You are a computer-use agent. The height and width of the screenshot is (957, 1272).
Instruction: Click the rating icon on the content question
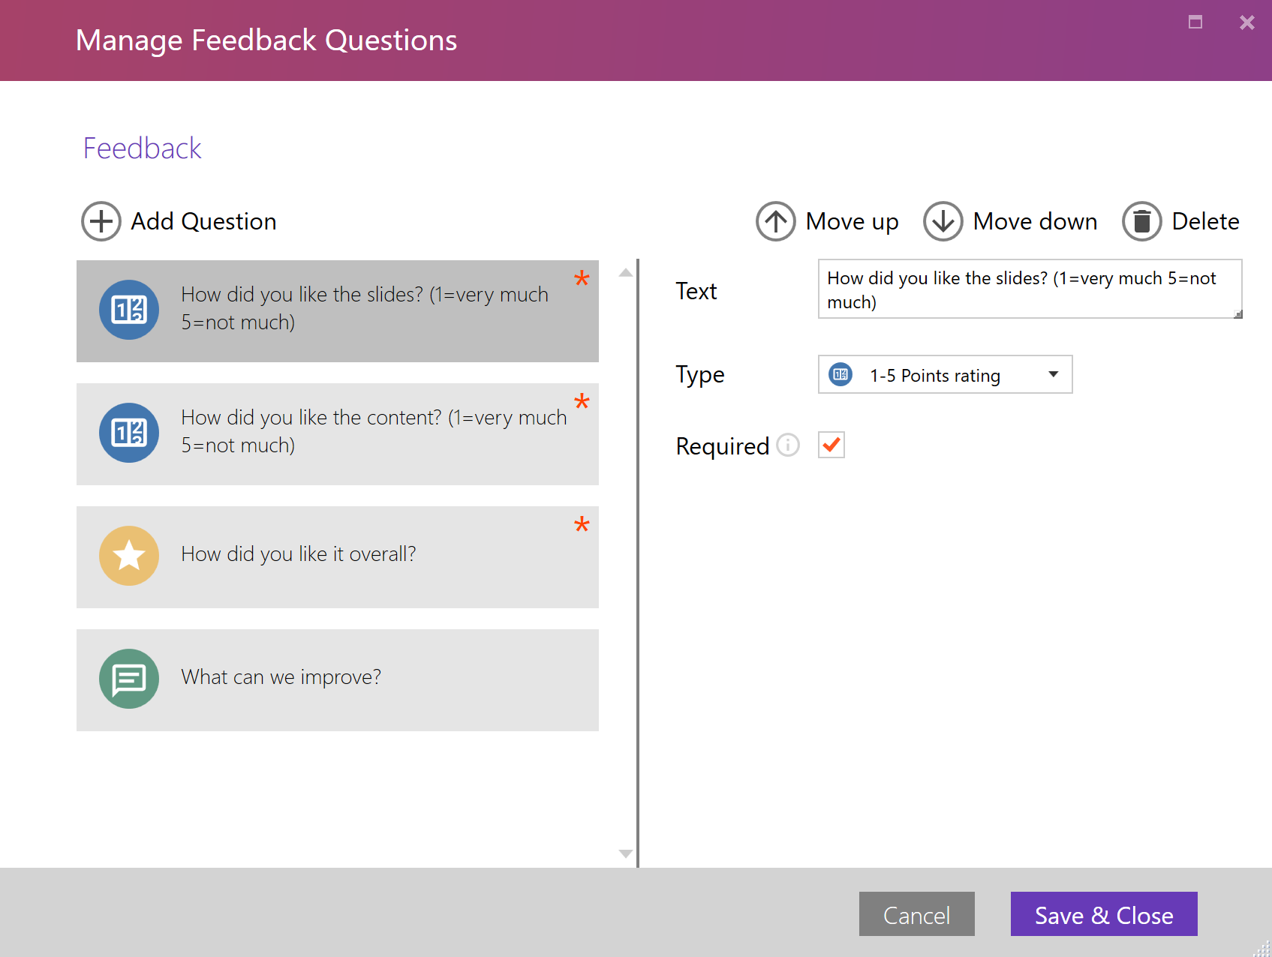click(128, 433)
